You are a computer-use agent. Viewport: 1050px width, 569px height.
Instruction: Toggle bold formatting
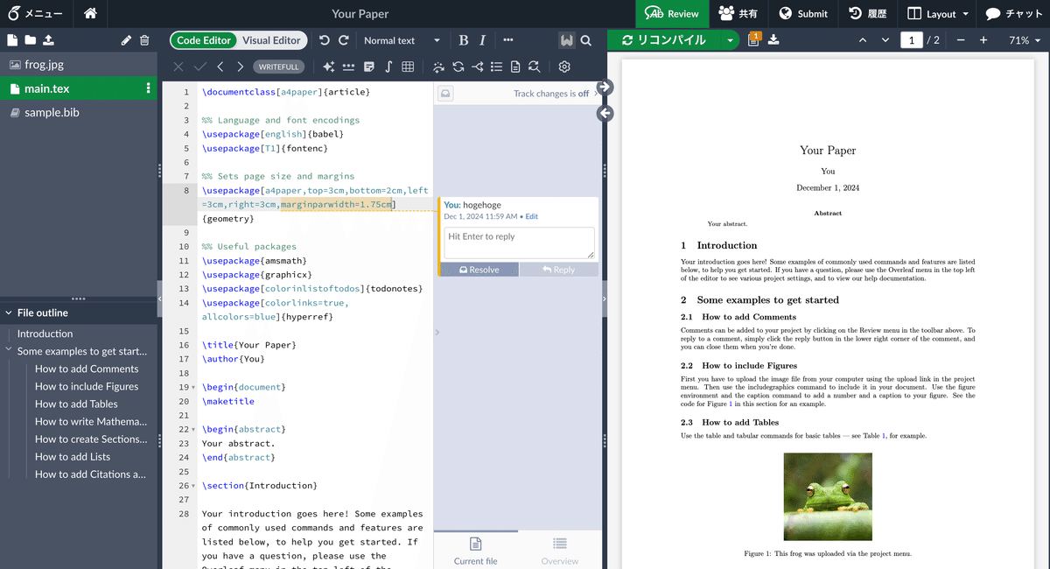pyautogui.click(x=463, y=40)
